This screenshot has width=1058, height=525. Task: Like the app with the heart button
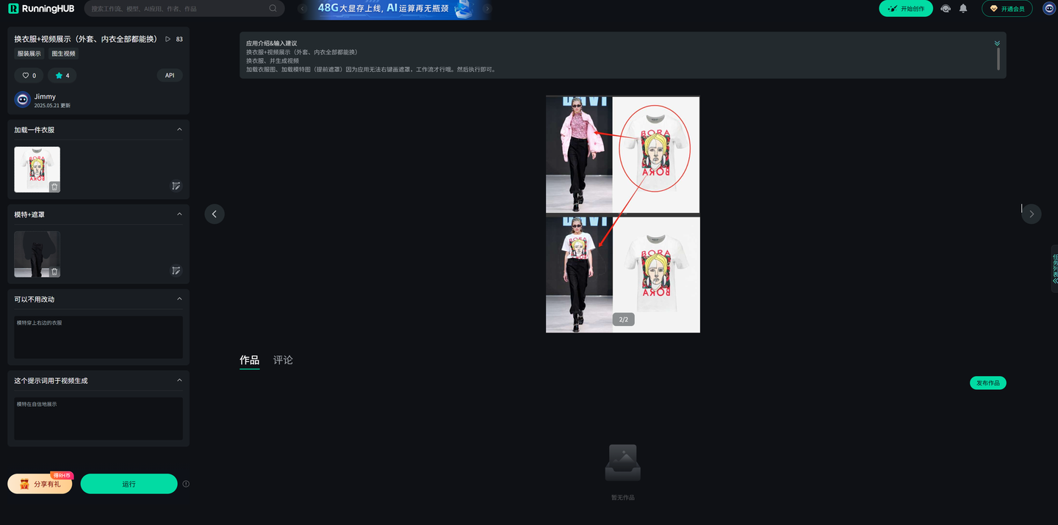click(x=29, y=76)
